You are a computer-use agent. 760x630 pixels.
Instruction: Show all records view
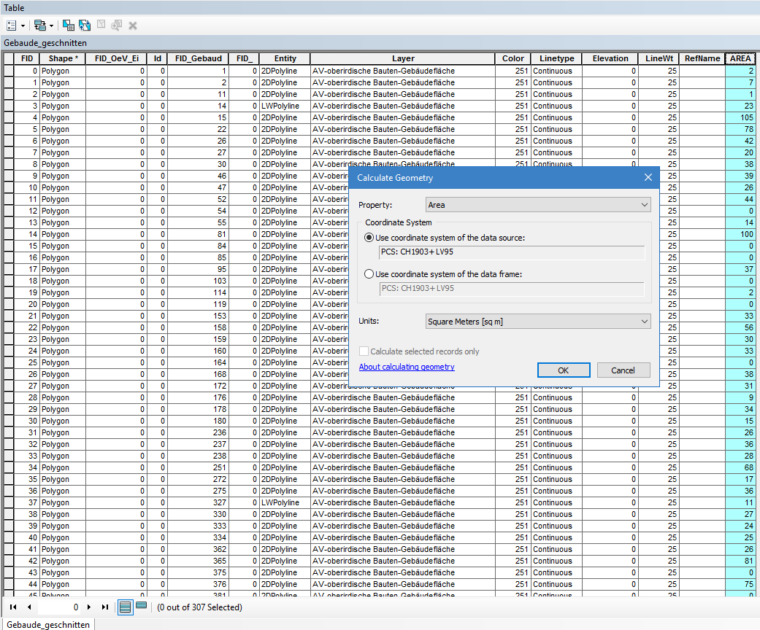point(125,607)
